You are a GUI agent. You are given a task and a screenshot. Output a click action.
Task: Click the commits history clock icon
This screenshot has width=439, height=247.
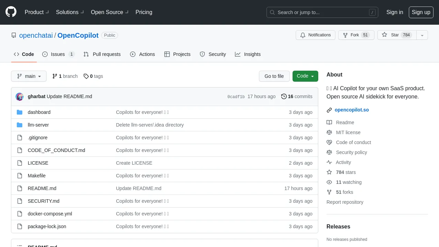284,96
